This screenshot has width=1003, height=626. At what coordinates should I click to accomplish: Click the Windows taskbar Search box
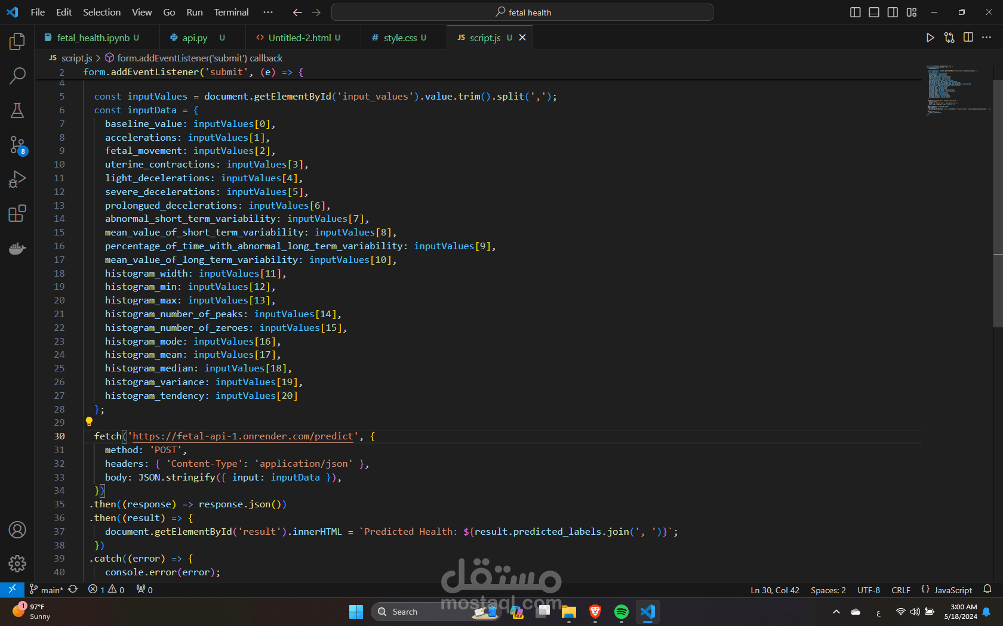click(436, 612)
